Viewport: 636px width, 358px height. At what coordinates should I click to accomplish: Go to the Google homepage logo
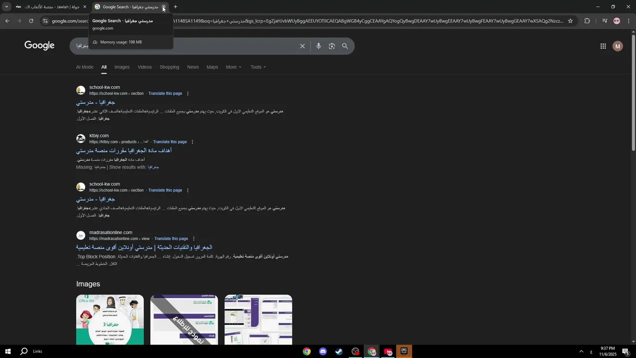coord(39,46)
